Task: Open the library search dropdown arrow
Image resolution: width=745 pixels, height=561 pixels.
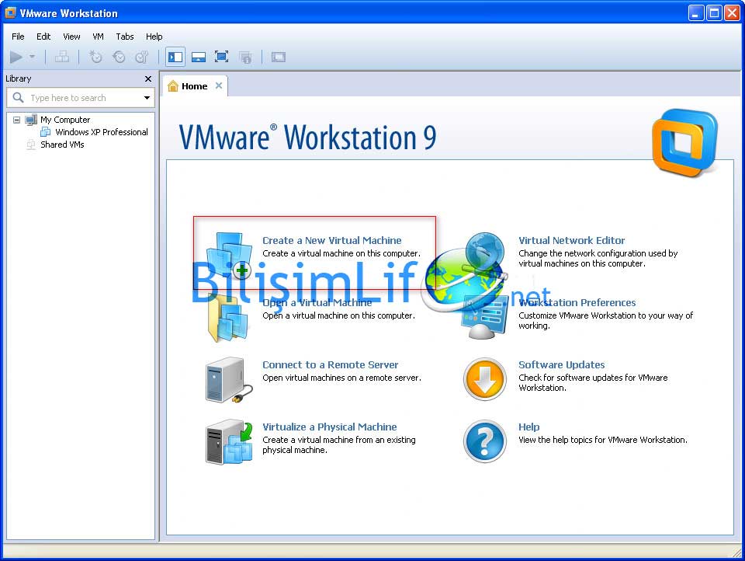Action: click(x=147, y=98)
